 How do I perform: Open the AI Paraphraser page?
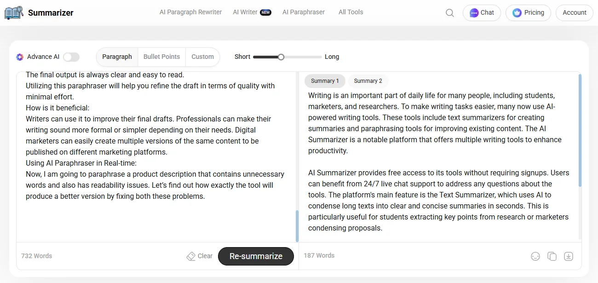pos(304,12)
